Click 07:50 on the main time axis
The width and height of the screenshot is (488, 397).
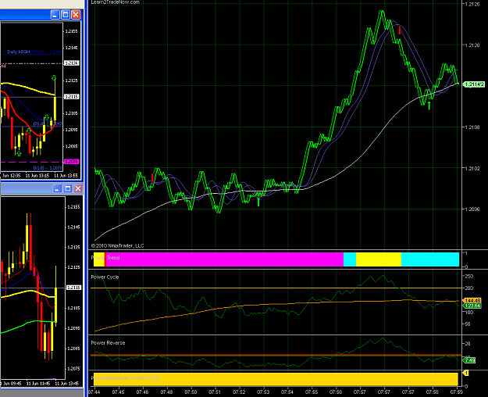191,392
